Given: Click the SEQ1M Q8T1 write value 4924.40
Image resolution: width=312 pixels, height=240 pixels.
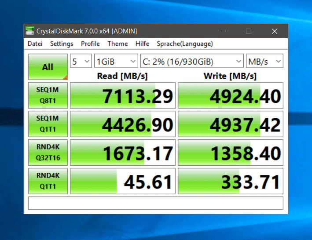Looking at the screenshot, I should click(x=231, y=95).
